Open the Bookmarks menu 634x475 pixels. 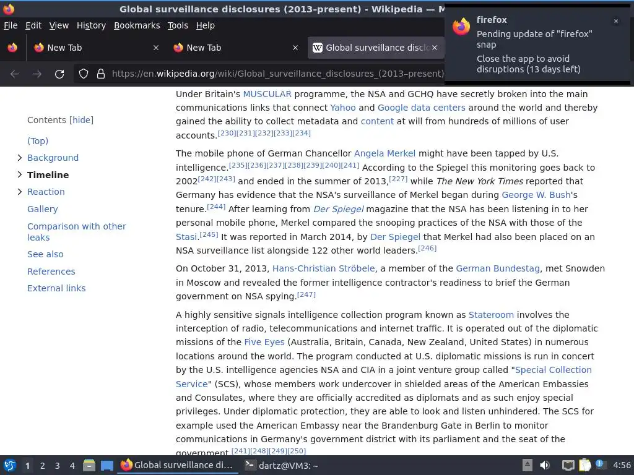point(137,25)
